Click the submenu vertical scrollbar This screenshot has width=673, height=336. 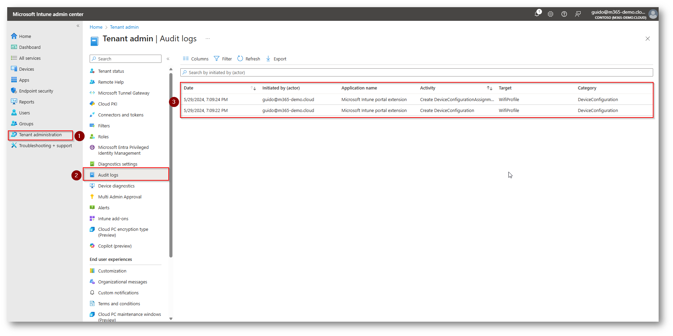click(x=171, y=165)
